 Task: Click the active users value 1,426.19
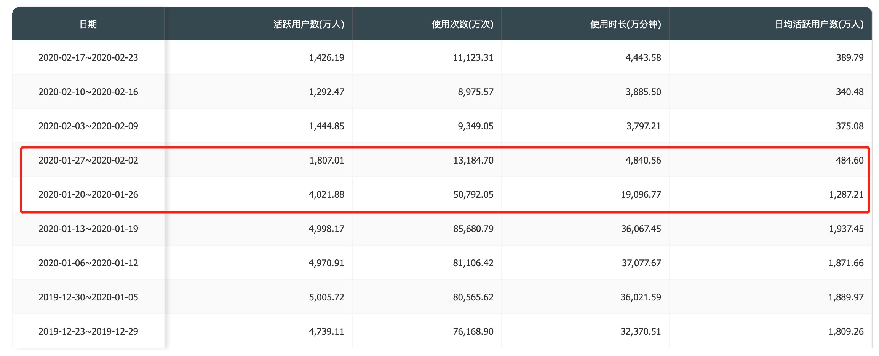[326, 58]
